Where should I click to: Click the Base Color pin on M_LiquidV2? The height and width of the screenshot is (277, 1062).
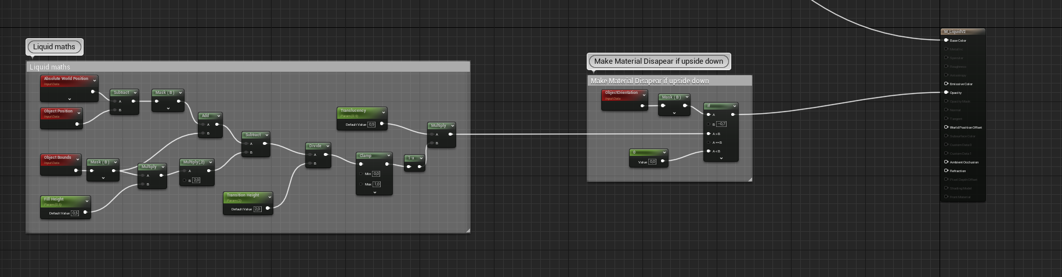(x=946, y=41)
